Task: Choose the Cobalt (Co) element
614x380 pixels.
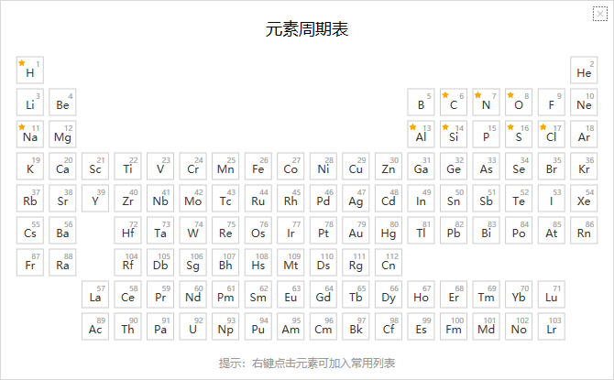Action: 291,167
